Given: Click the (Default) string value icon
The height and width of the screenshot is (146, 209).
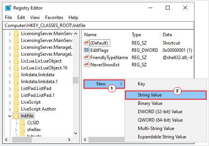Looking at the screenshot, I should tap(87, 43).
